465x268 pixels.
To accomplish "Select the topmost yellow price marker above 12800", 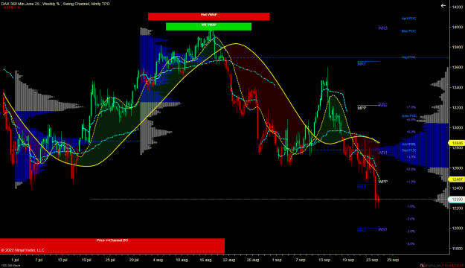I will [458, 143].
